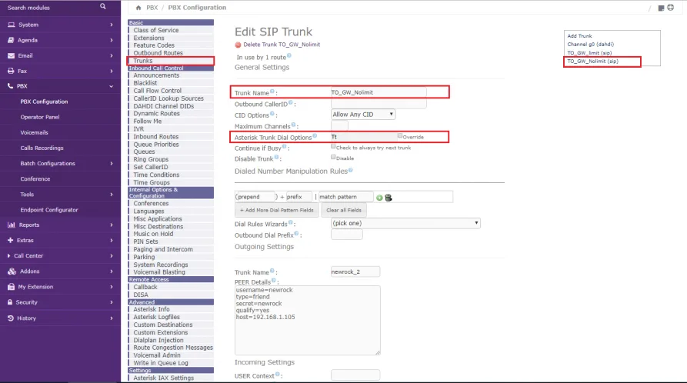Image resolution: width=687 pixels, height=383 pixels.
Task: Open Trunks in the Basic menu
Action: 143,61
